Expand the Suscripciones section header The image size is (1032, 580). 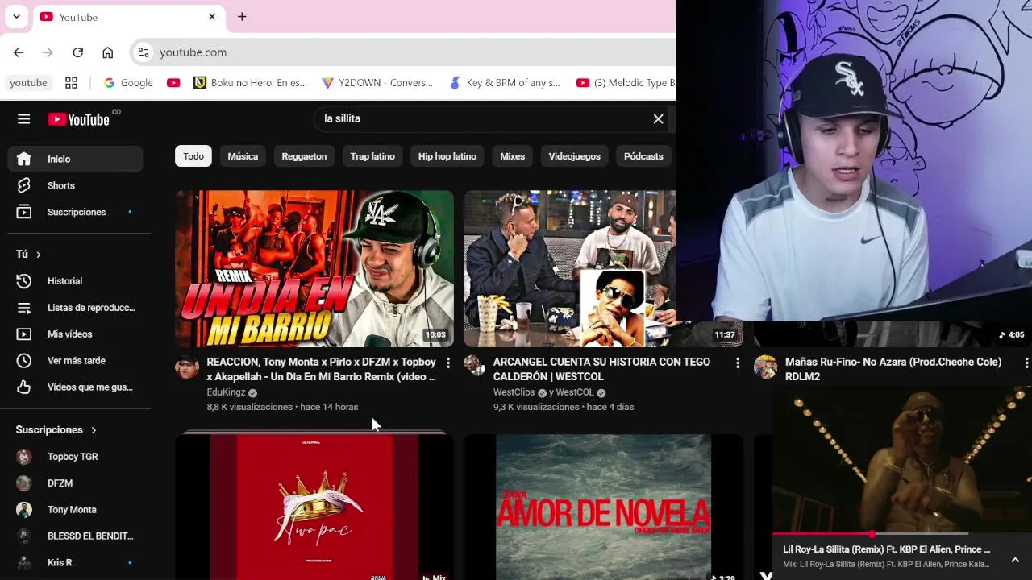[56, 429]
